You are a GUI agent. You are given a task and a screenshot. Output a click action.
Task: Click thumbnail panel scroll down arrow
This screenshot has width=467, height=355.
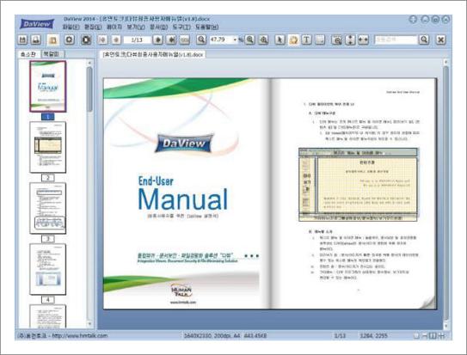(89, 323)
